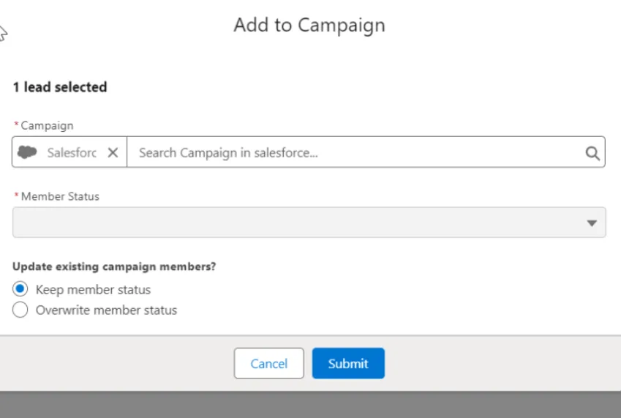Select the Overwrite member status radio button

pos(20,310)
